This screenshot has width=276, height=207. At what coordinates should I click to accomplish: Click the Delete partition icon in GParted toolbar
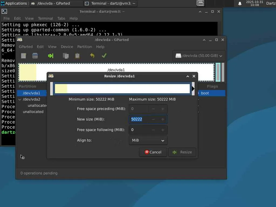pos(35,56)
